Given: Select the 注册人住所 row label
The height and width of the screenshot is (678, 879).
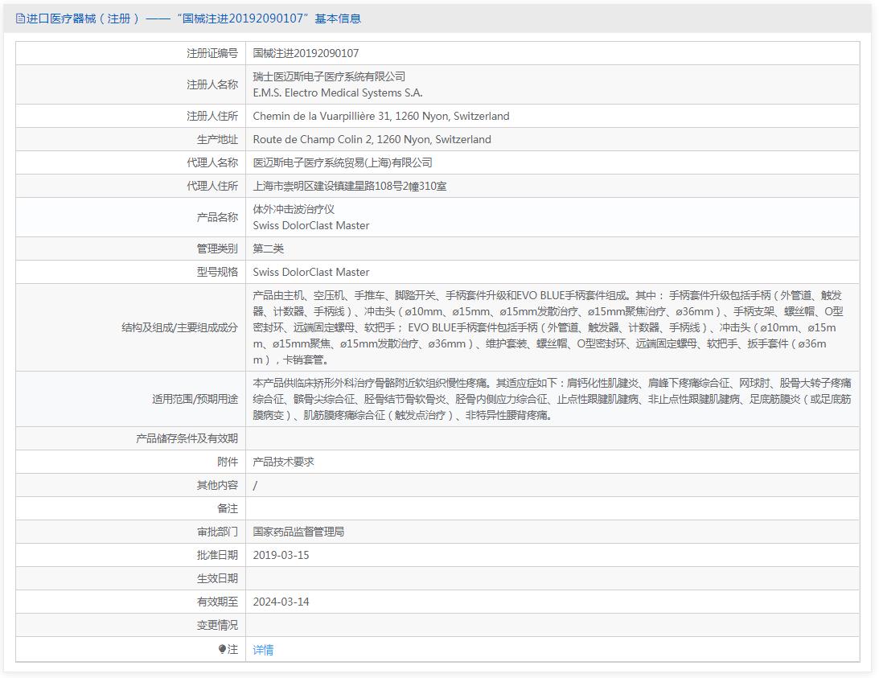Looking at the screenshot, I should tap(212, 116).
